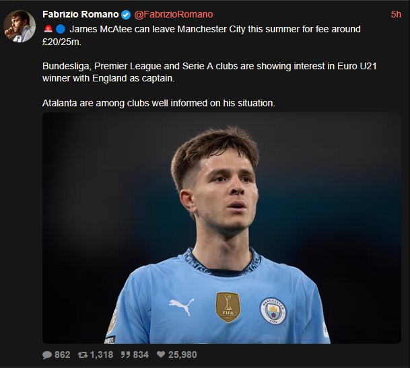Click the Manchester City crest on shirt
Screen dimensions: 410x368
click(273, 311)
